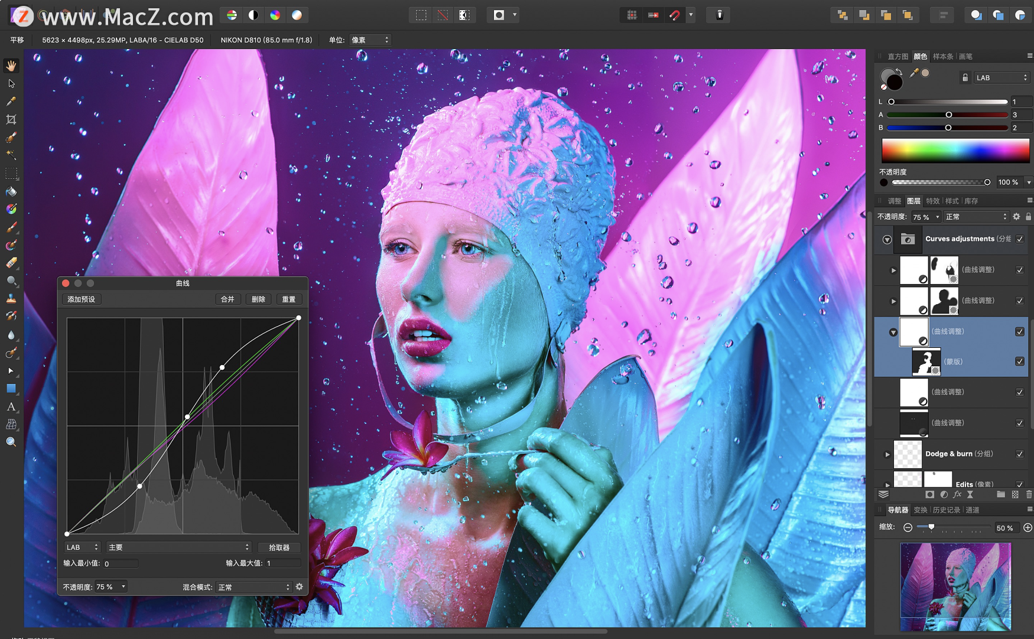Image resolution: width=1034 pixels, height=639 pixels.
Task: Open the LAB color model dropdown in Color panel
Action: (x=1002, y=77)
